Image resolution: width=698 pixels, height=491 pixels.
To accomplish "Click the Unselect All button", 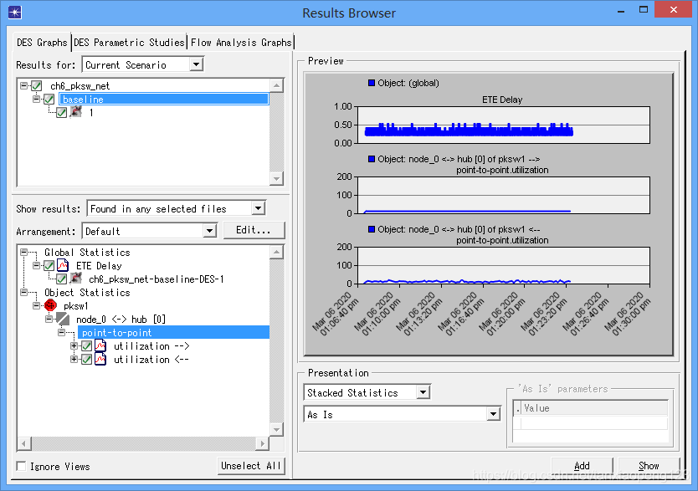I will coord(251,466).
